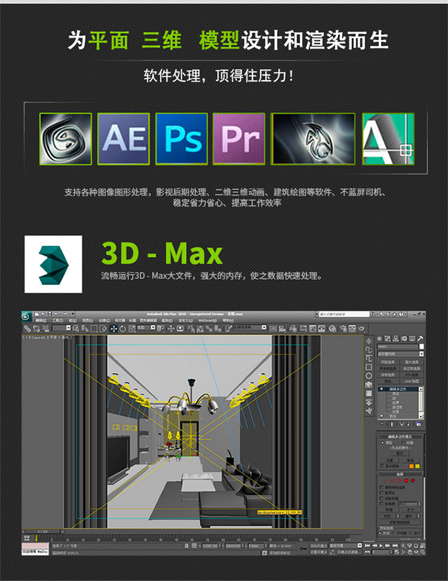Click the 多边形选择 modifier button

point(413,368)
